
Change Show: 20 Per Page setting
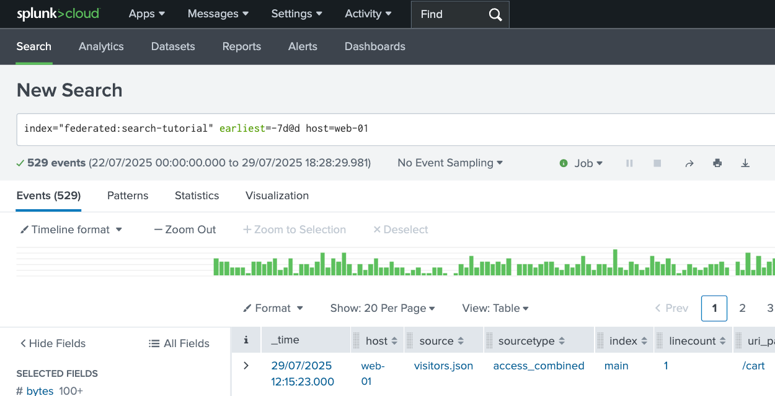click(383, 308)
